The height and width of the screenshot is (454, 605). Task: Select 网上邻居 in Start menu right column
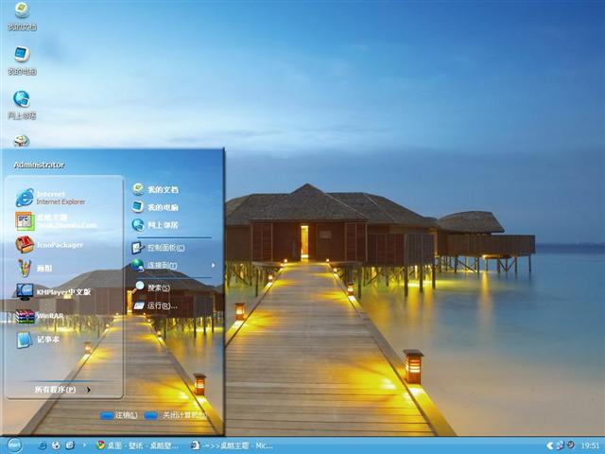point(155,225)
